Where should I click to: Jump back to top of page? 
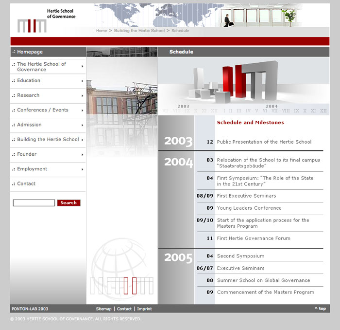tap(320, 309)
